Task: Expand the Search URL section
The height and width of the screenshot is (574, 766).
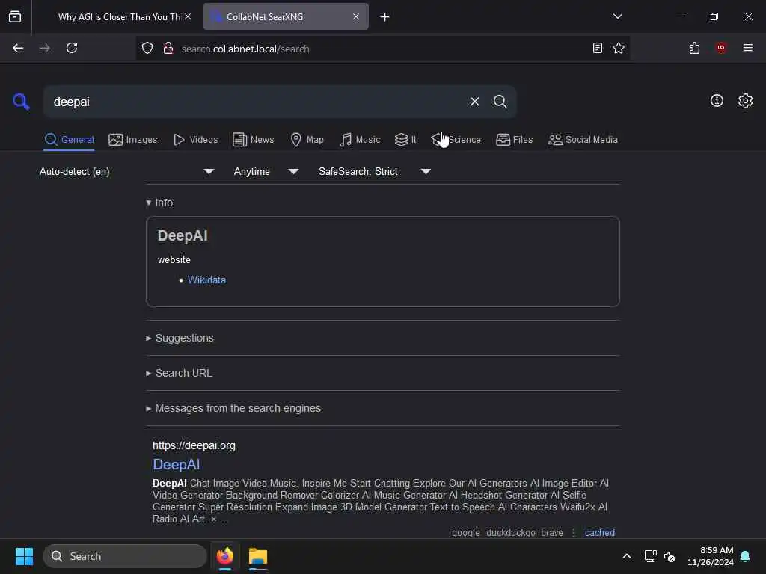Action: pos(180,373)
